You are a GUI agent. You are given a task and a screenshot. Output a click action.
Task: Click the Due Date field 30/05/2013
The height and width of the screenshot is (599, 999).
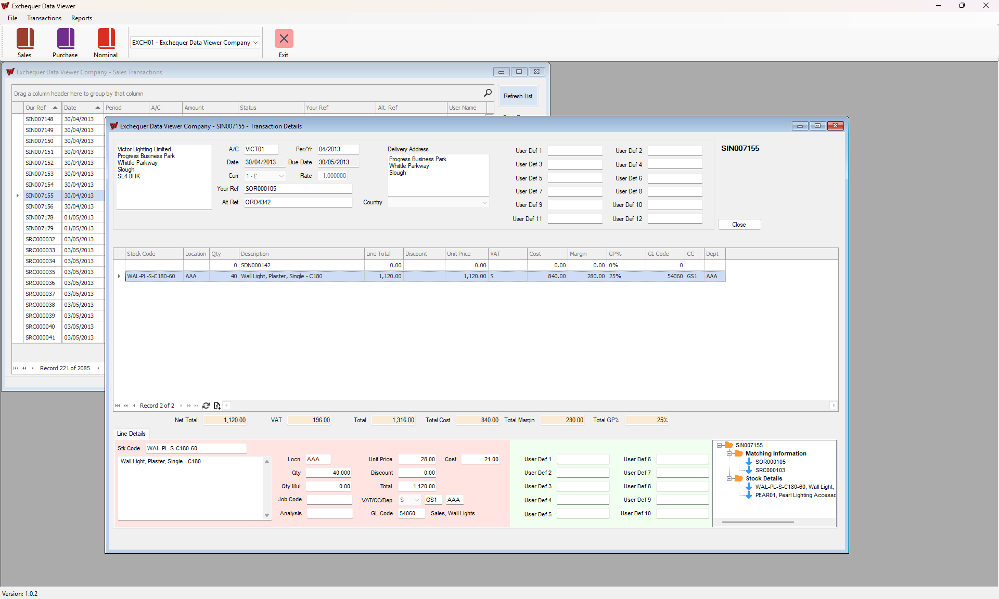(338, 162)
